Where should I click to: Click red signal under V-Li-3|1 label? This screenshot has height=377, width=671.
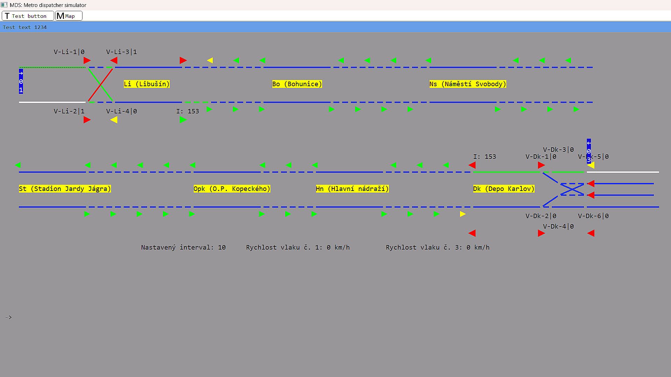coord(114,60)
